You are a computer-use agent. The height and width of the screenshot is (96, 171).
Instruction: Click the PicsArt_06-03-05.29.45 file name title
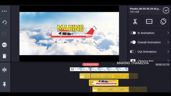pos(145,9)
